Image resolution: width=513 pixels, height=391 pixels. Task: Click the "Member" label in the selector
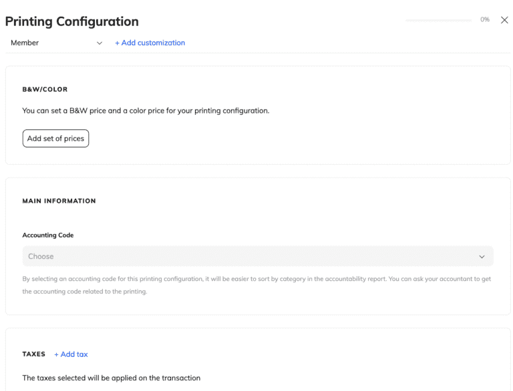[25, 43]
